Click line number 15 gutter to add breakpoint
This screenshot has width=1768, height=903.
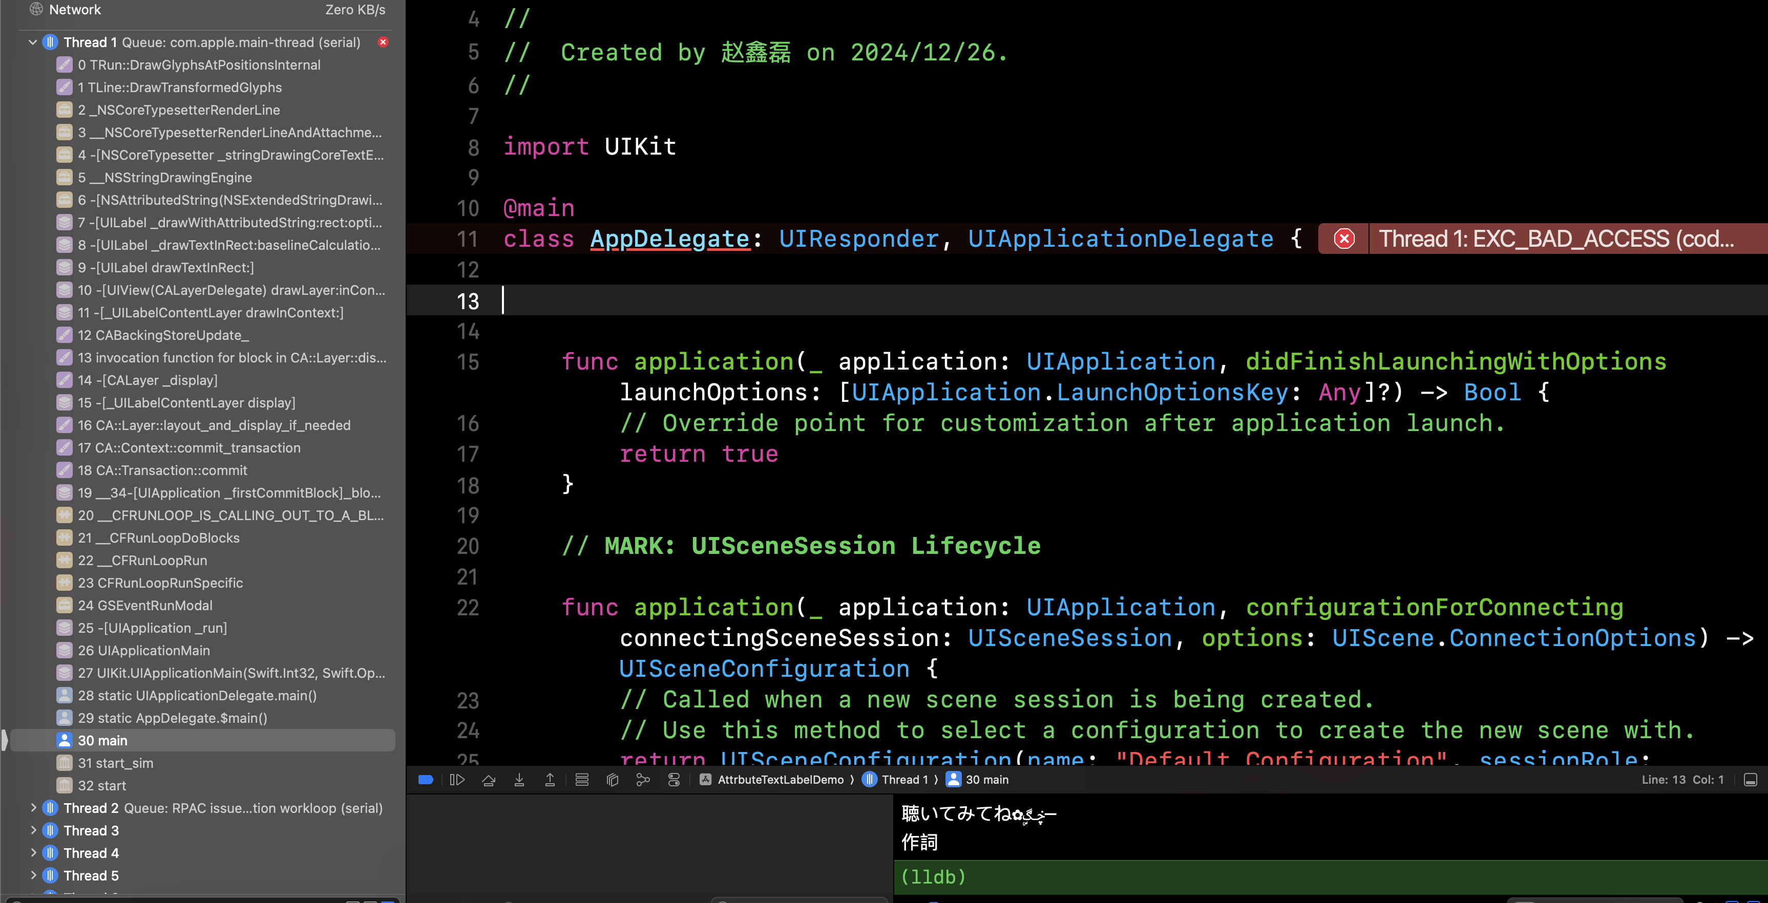(468, 362)
